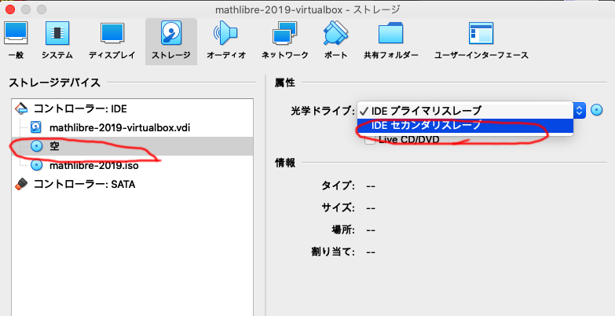The image size is (615, 316).
Task: Click the サイズ: info label
Action: [338, 208]
